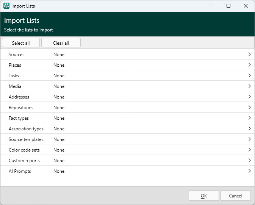This screenshot has width=255, height=205.
Task: Click the None value for Media
Action: click(59, 86)
